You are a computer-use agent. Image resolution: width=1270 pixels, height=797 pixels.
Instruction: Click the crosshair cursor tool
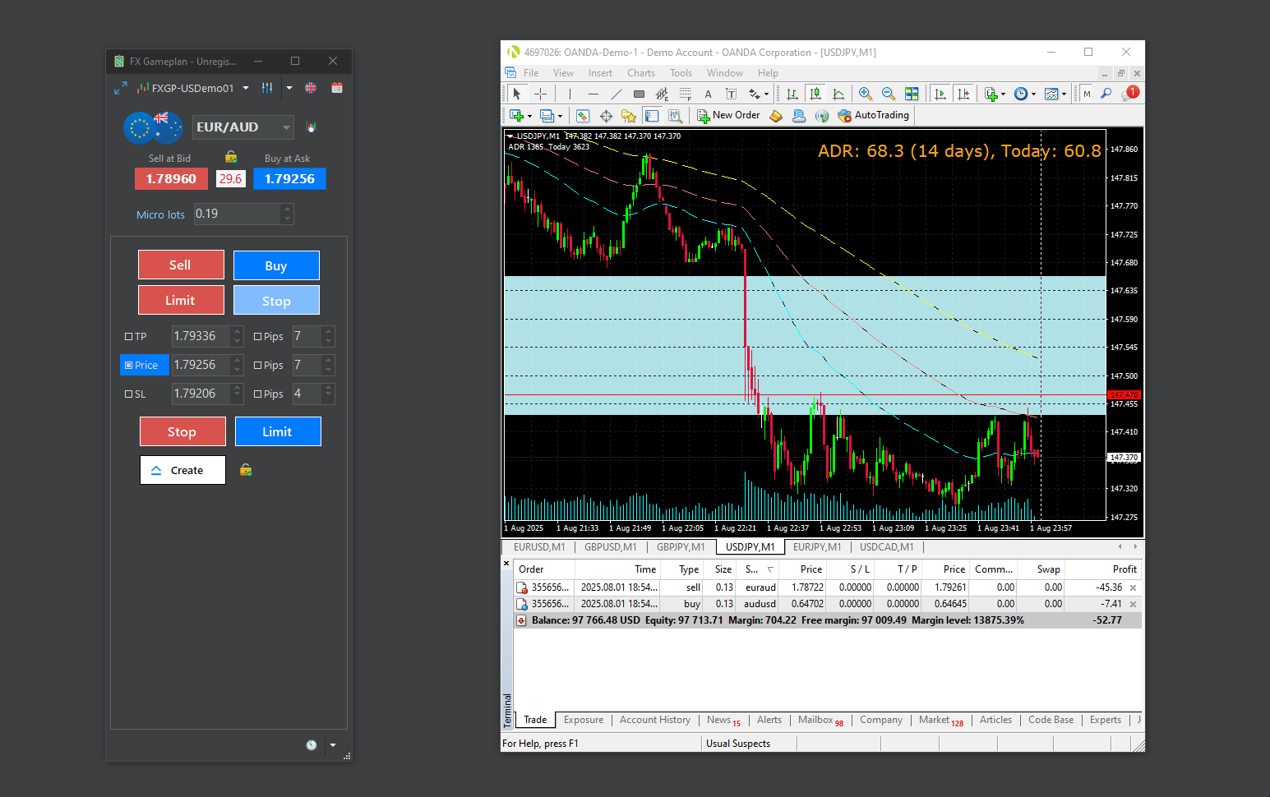pyautogui.click(x=540, y=94)
